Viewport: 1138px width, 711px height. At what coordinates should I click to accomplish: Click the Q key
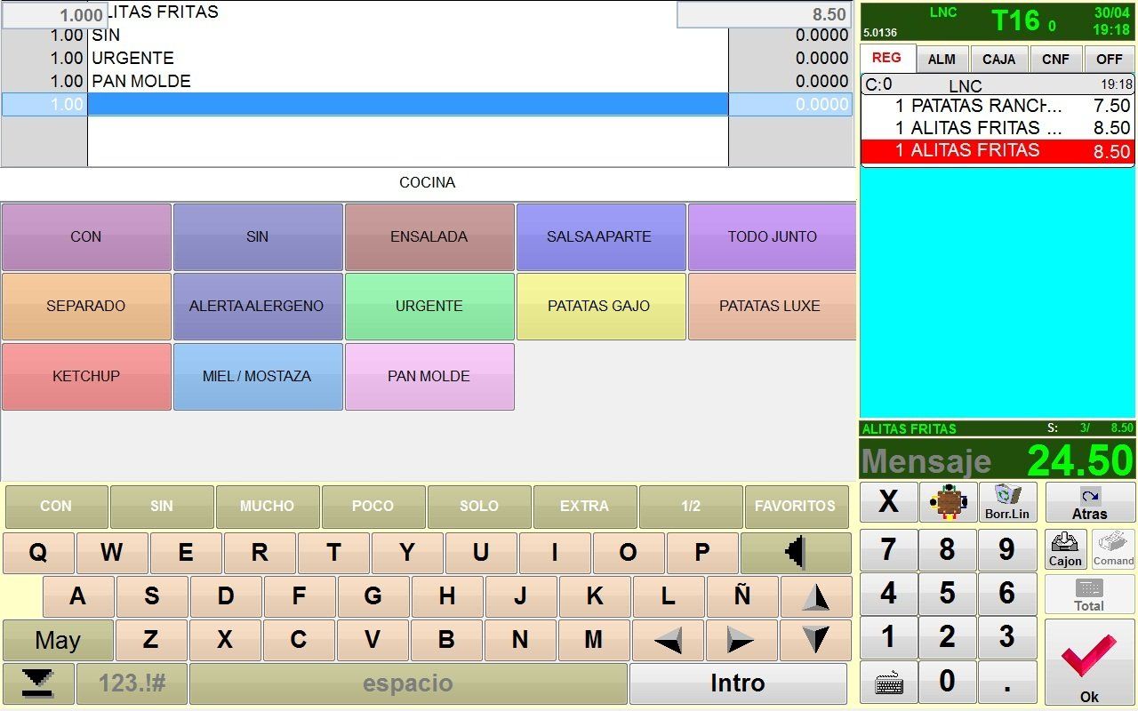(38, 553)
